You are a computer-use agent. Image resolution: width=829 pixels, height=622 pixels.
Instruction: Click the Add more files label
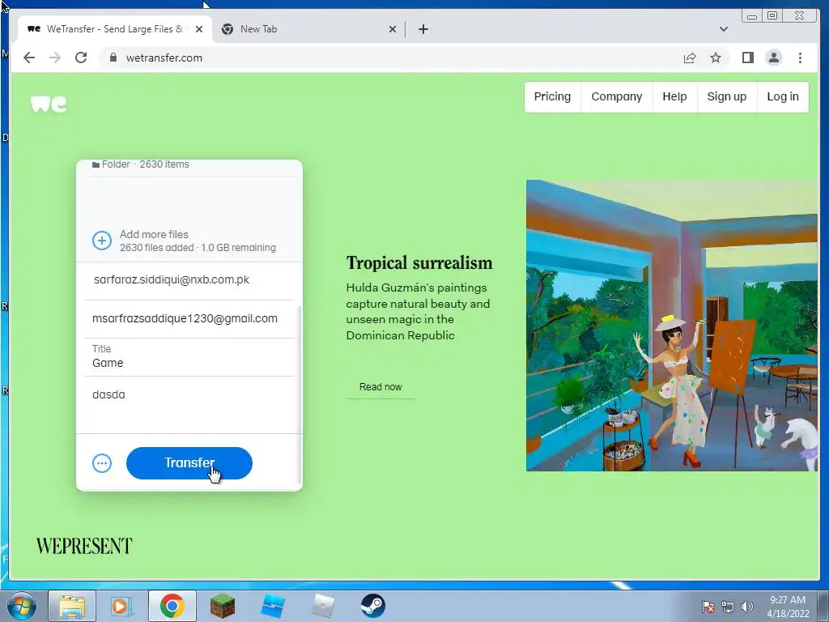pos(154,234)
